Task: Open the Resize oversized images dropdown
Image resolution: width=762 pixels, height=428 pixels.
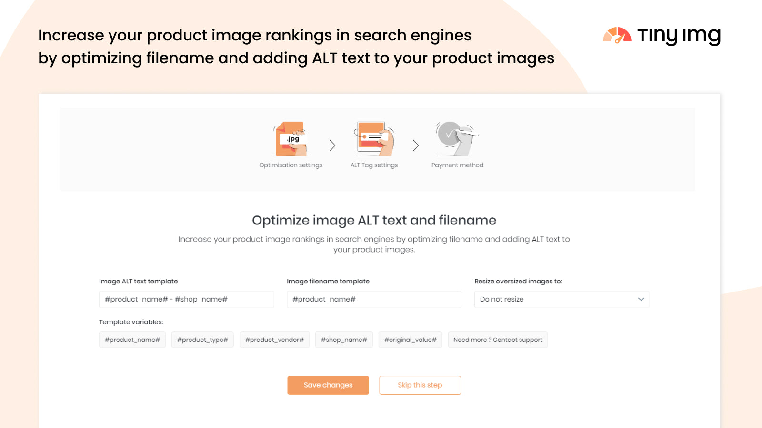Action: [x=561, y=300]
